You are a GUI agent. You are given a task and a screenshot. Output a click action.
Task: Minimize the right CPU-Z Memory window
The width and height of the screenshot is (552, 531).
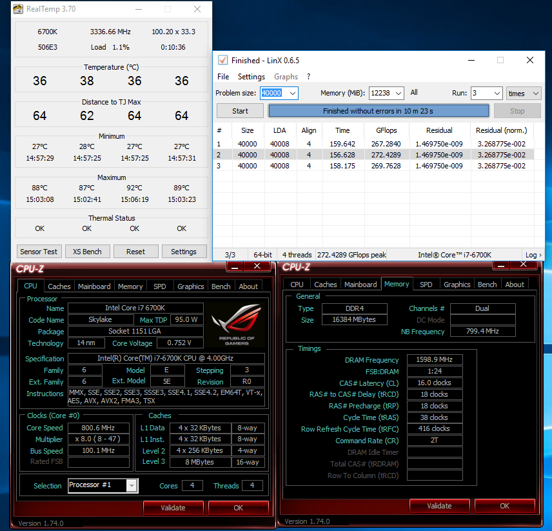(501, 265)
